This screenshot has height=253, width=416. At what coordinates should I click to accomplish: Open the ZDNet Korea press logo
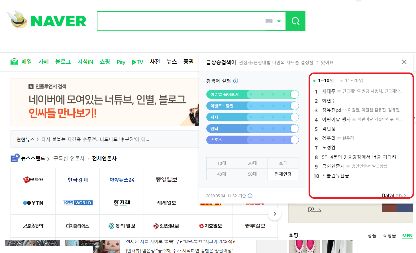[33, 179]
